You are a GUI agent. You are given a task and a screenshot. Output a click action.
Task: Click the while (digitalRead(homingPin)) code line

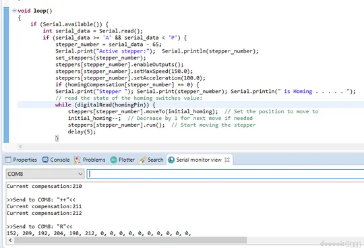(x=105, y=104)
